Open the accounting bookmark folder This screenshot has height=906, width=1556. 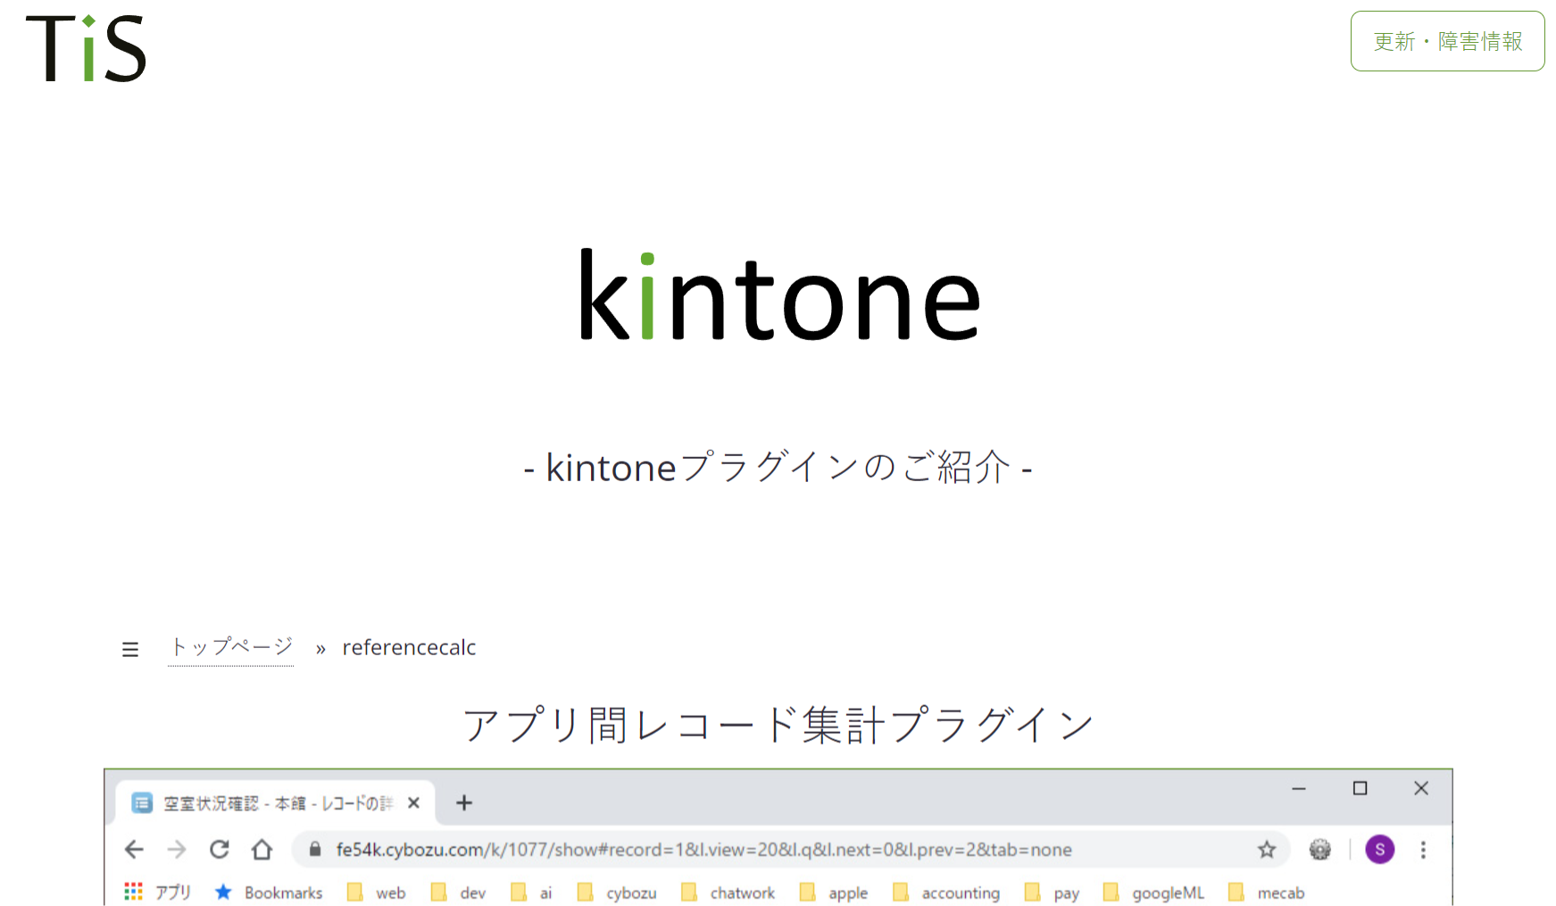pyautogui.click(x=946, y=893)
